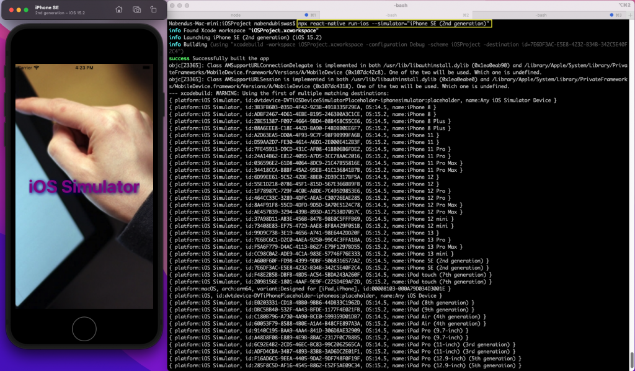The width and height of the screenshot is (635, 371).
Task: Click the 'iPhone 13 mini' destination line
Action: (311, 254)
